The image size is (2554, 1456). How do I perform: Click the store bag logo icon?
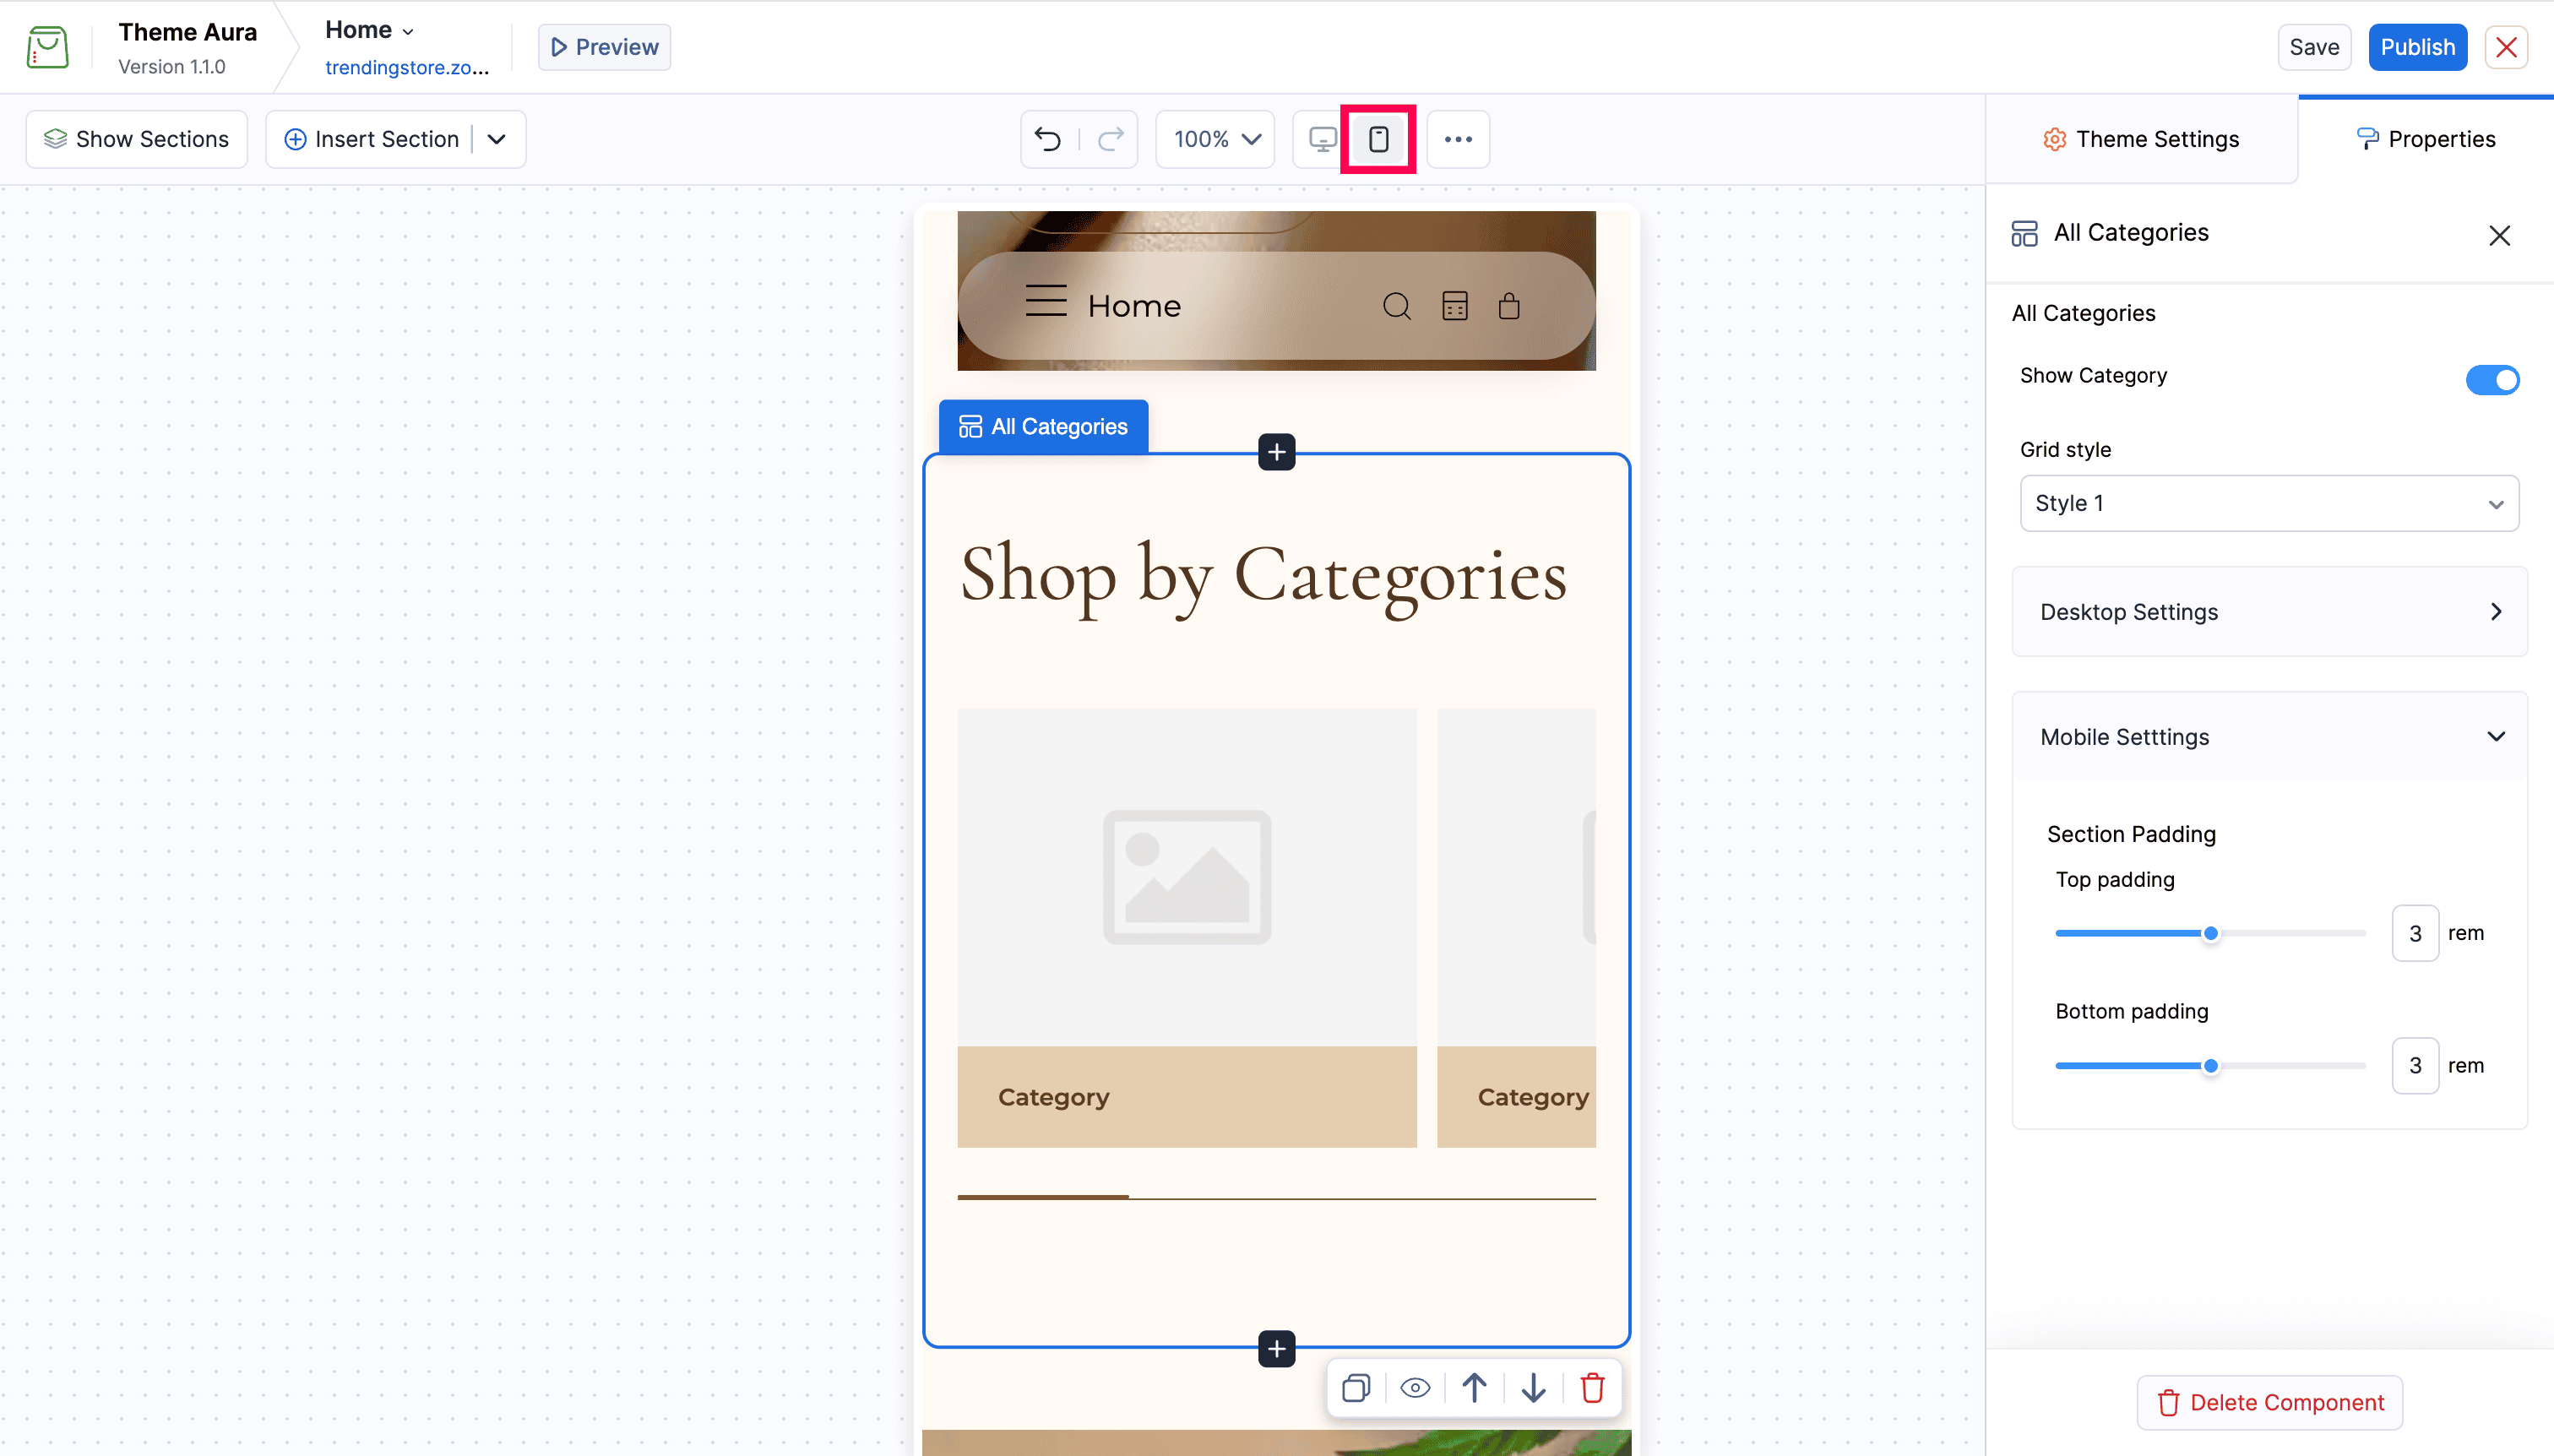coord(47,47)
